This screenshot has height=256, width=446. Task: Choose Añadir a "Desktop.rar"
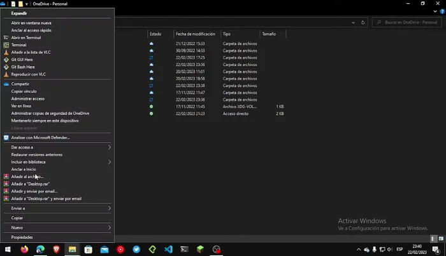[x=57, y=184]
